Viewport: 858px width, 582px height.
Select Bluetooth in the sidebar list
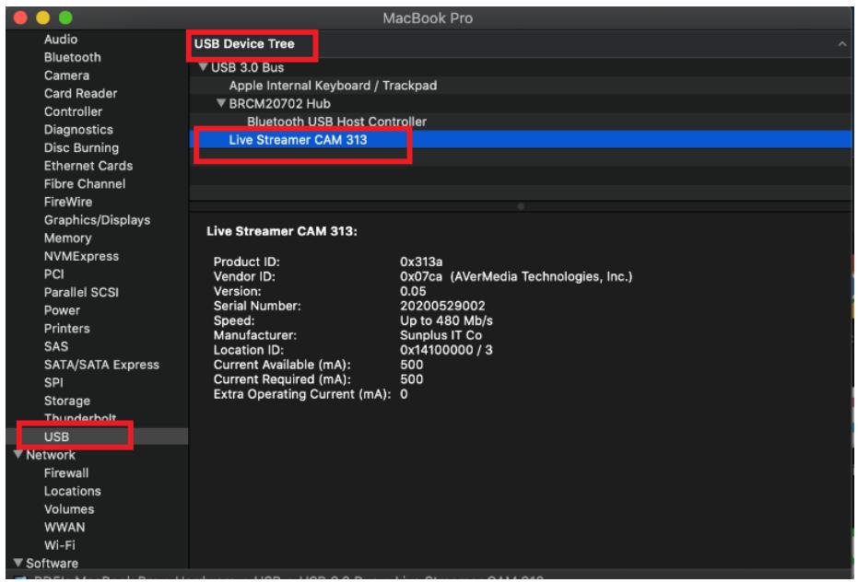pyautogui.click(x=72, y=57)
